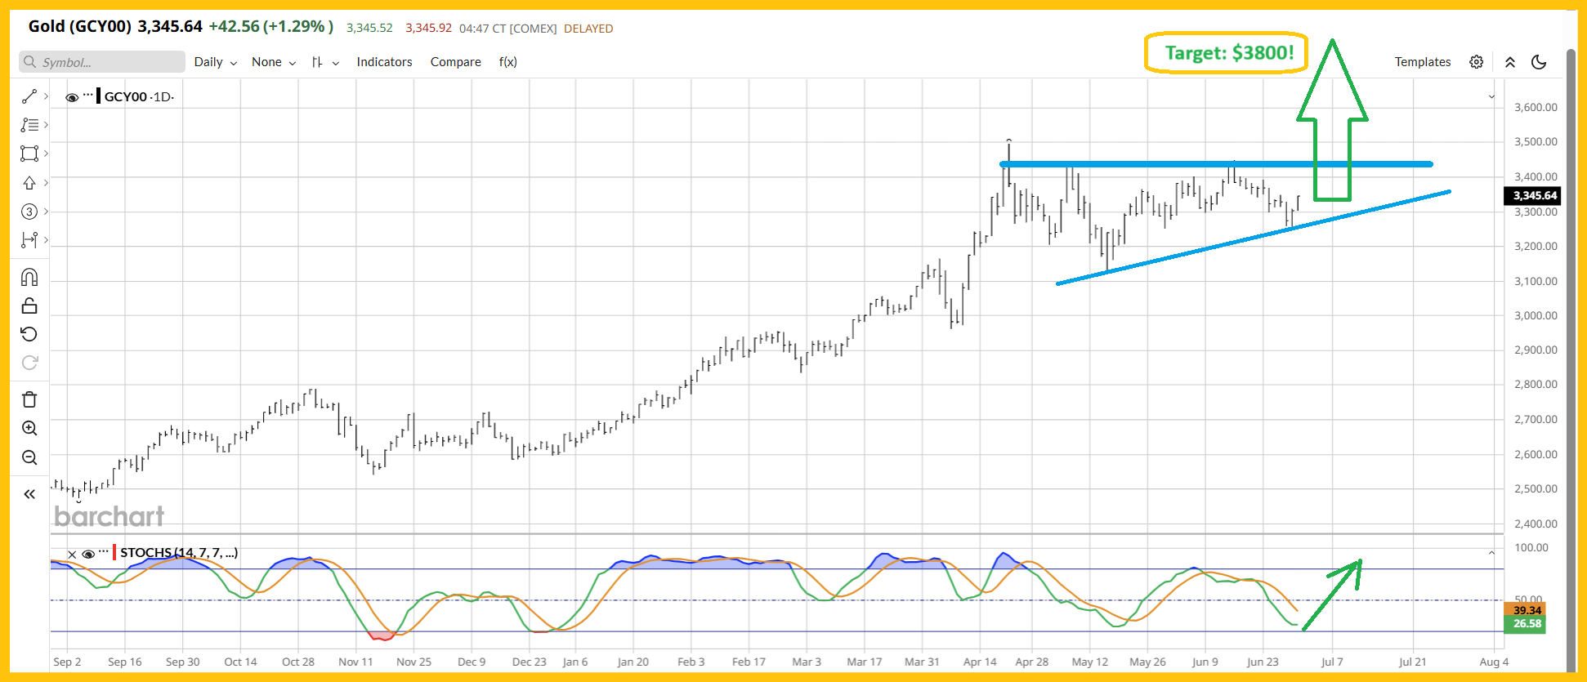The height and width of the screenshot is (682, 1587).
Task: Click the Jul 7 date label
Action: click(1332, 662)
